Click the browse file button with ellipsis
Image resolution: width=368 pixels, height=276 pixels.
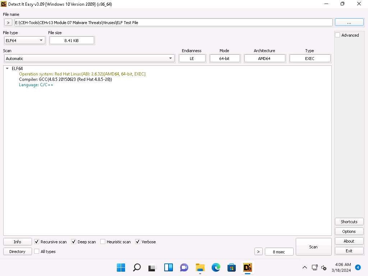(x=349, y=22)
